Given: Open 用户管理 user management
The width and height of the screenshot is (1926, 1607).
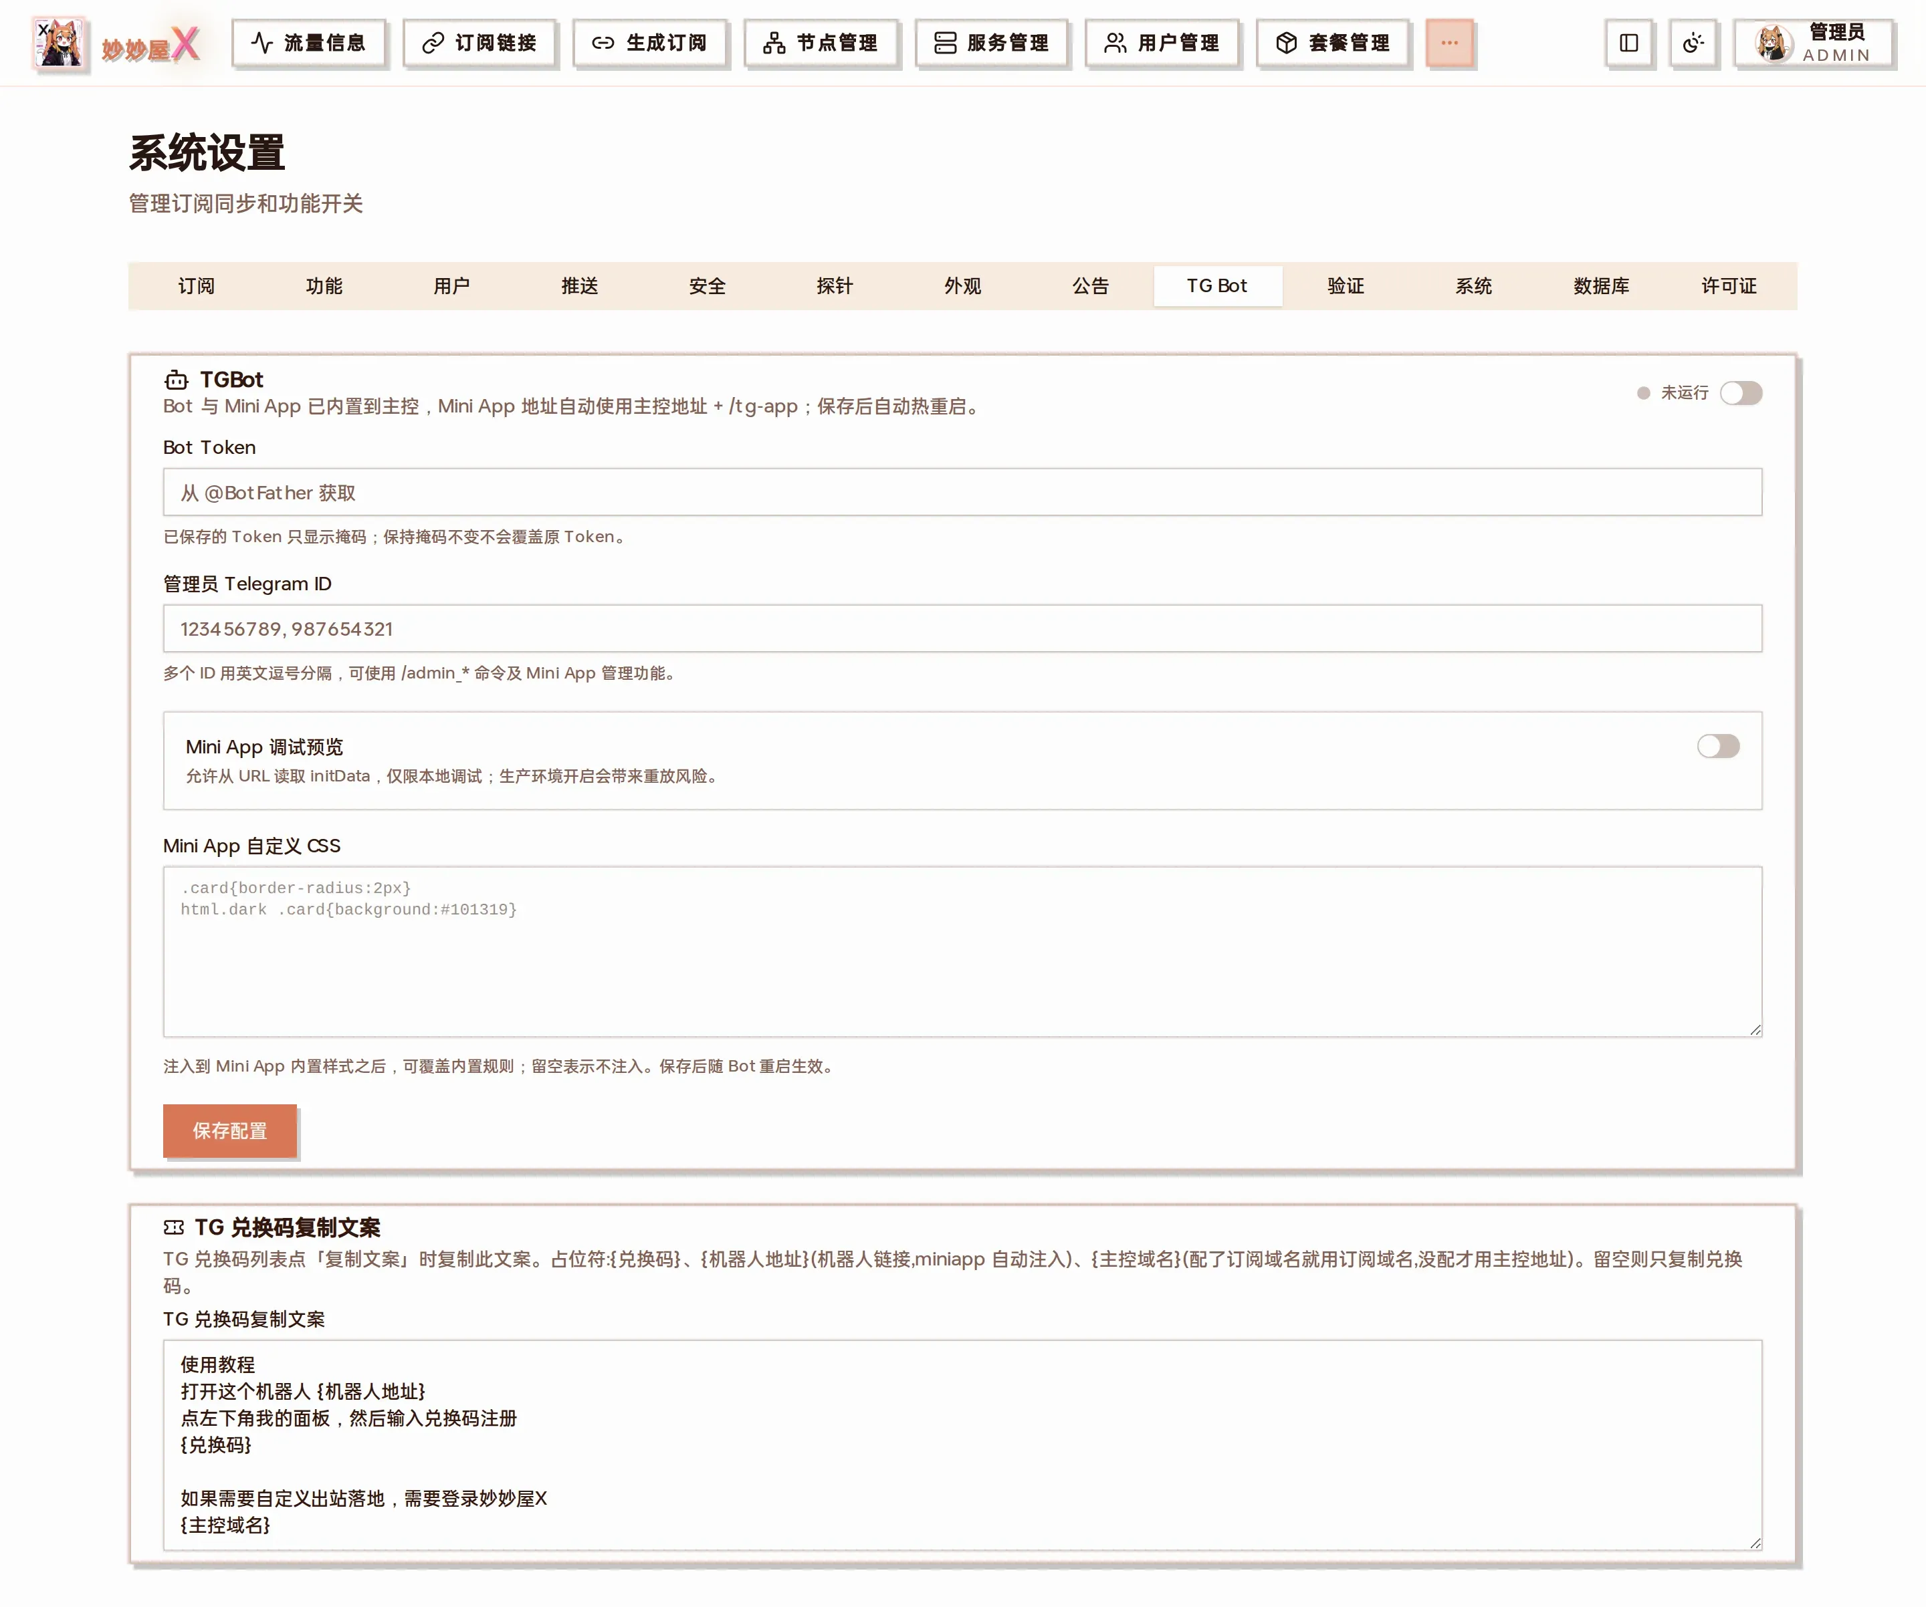Looking at the screenshot, I should click(x=1162, y=42).
